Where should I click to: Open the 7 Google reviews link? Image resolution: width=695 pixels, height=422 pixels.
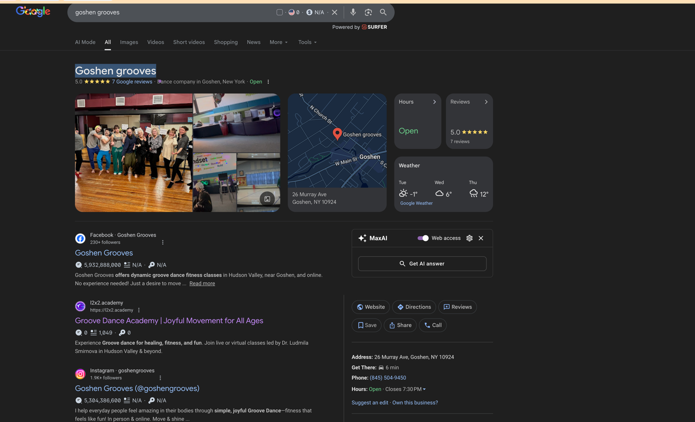(x=132, y=82)
